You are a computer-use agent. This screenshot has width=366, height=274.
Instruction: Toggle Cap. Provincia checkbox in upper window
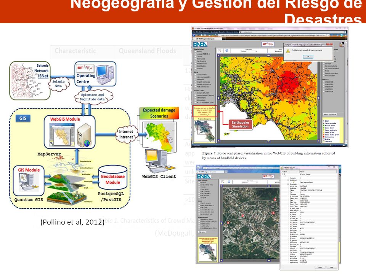tap(195, 61)
